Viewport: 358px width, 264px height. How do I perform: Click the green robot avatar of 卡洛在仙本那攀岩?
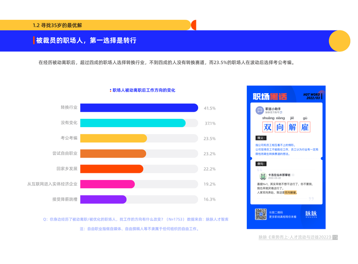[263, 176]
